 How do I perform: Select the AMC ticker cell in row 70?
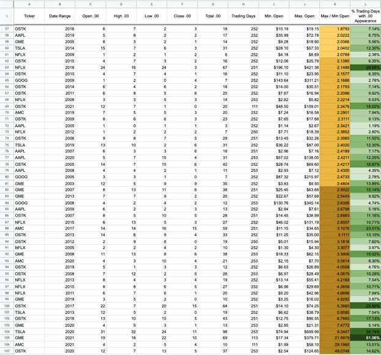[29, 113]
